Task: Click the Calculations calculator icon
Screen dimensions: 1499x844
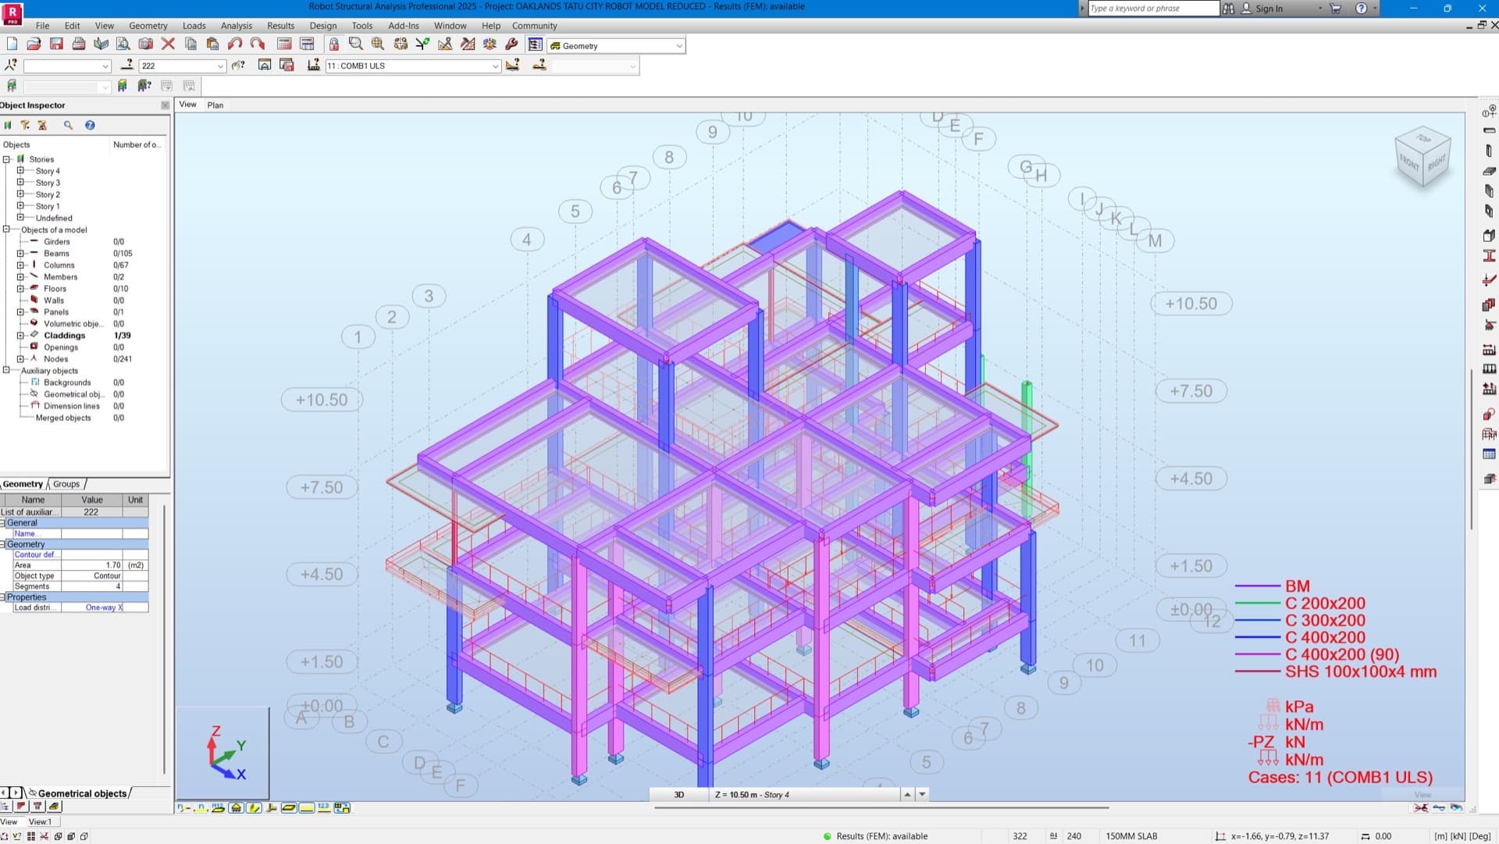Action: pos(284,45)
